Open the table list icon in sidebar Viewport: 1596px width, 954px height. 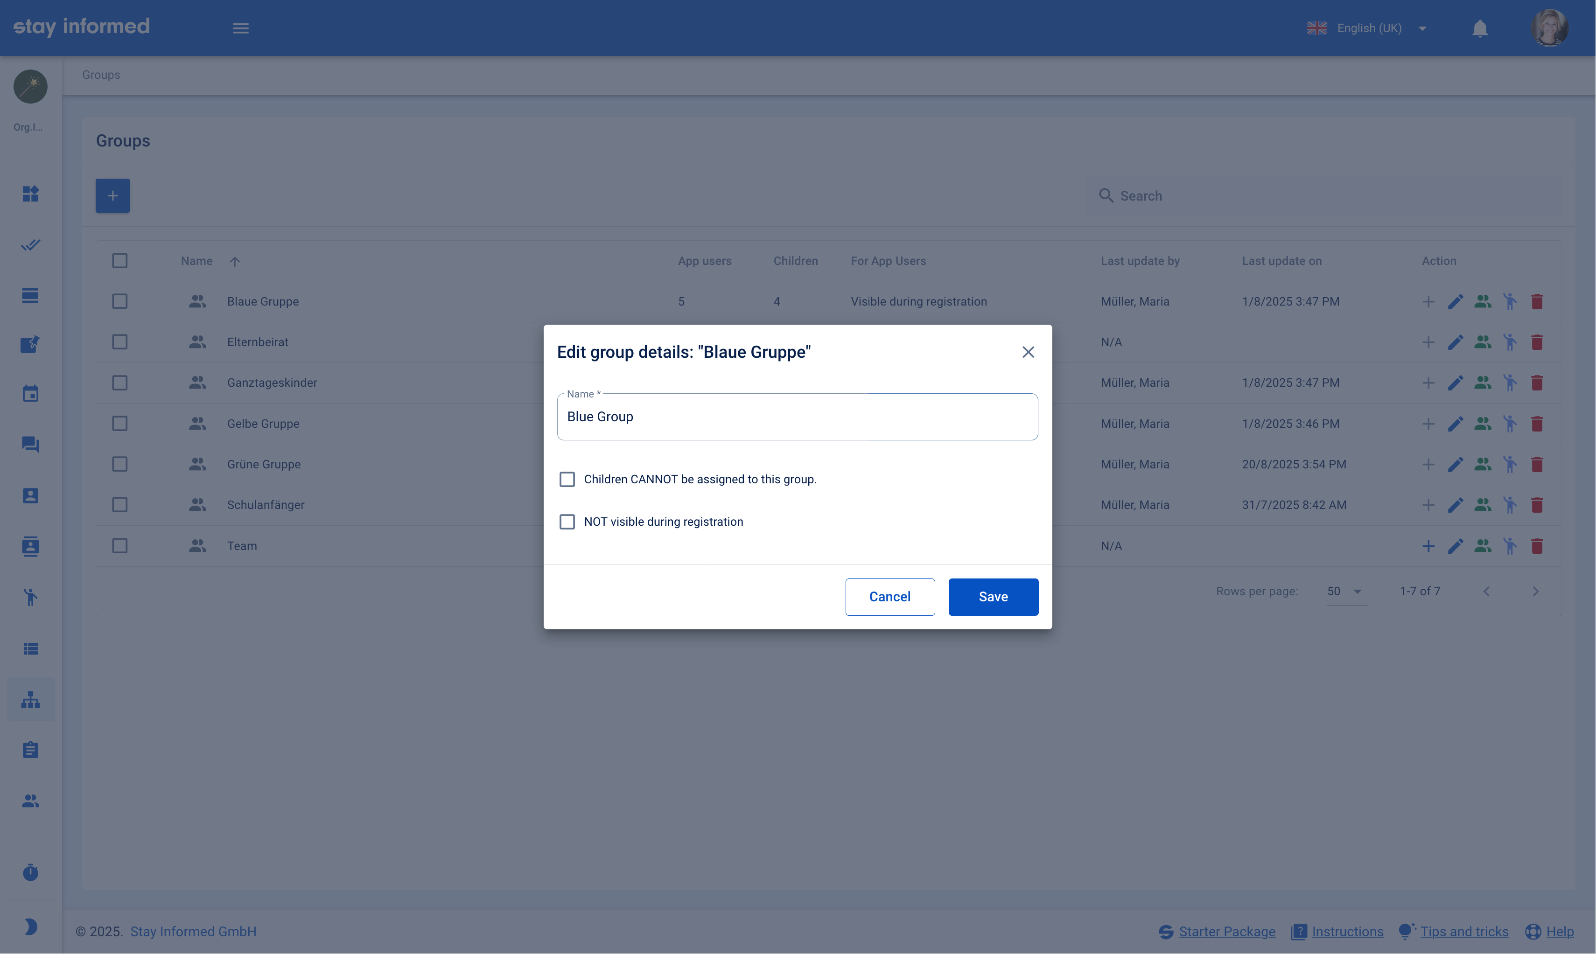coord(30,648)
